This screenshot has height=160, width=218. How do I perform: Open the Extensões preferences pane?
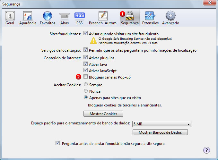(x=150, y=18)
